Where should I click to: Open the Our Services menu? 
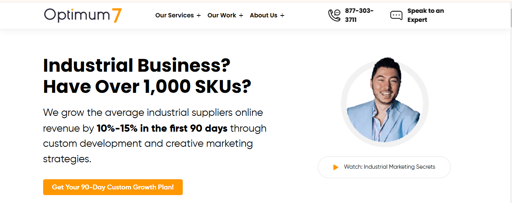(x=174, y=15)
